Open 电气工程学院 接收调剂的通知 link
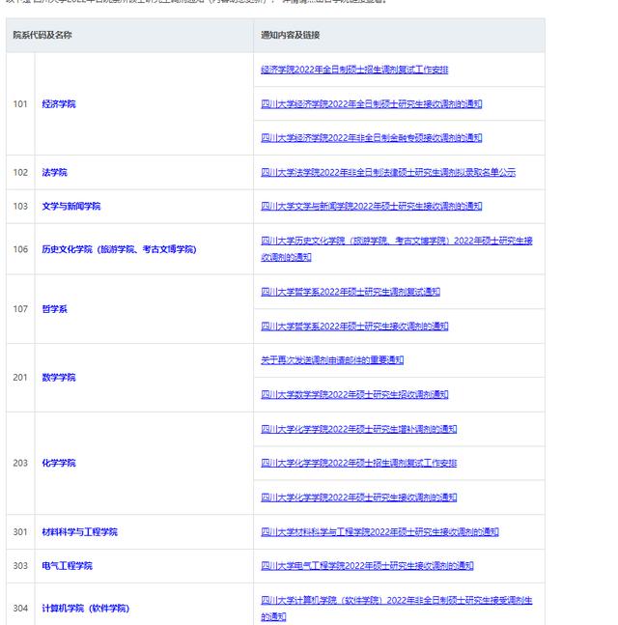 click(x=367, y=566)
